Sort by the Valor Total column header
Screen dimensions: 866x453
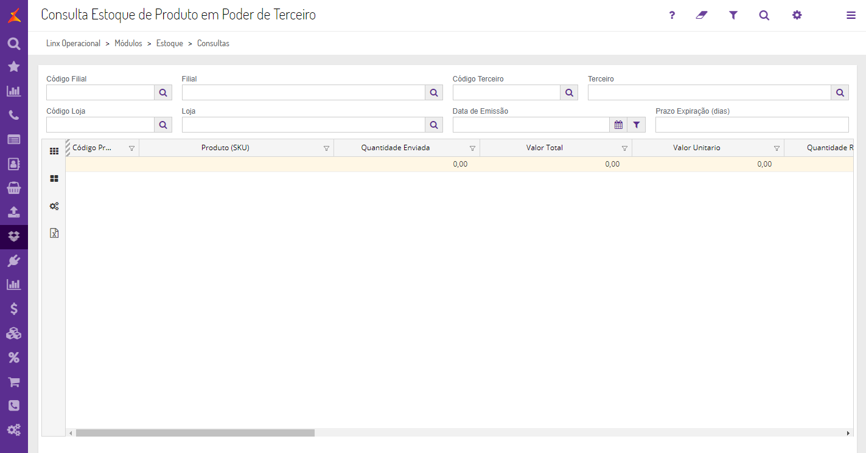[x=545, y=148]
